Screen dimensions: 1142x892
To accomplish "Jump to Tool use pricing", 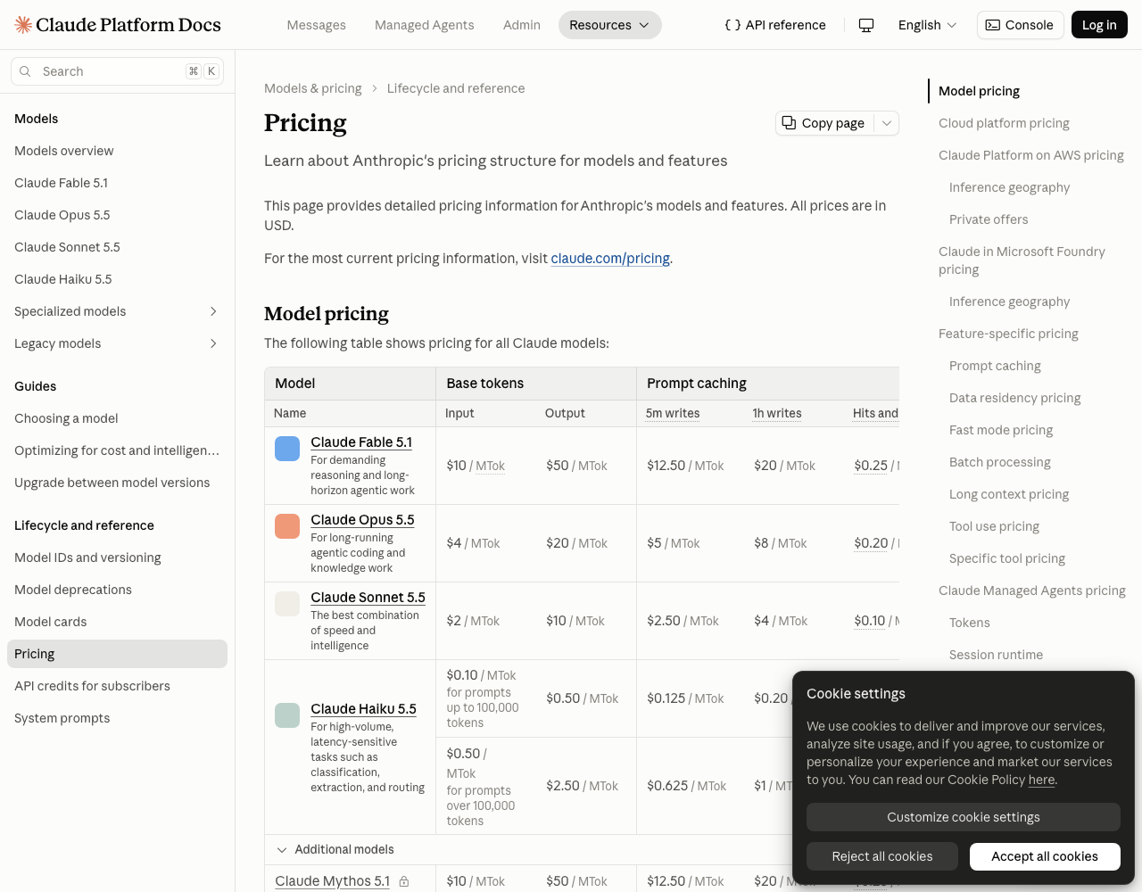I will (994, 526).
